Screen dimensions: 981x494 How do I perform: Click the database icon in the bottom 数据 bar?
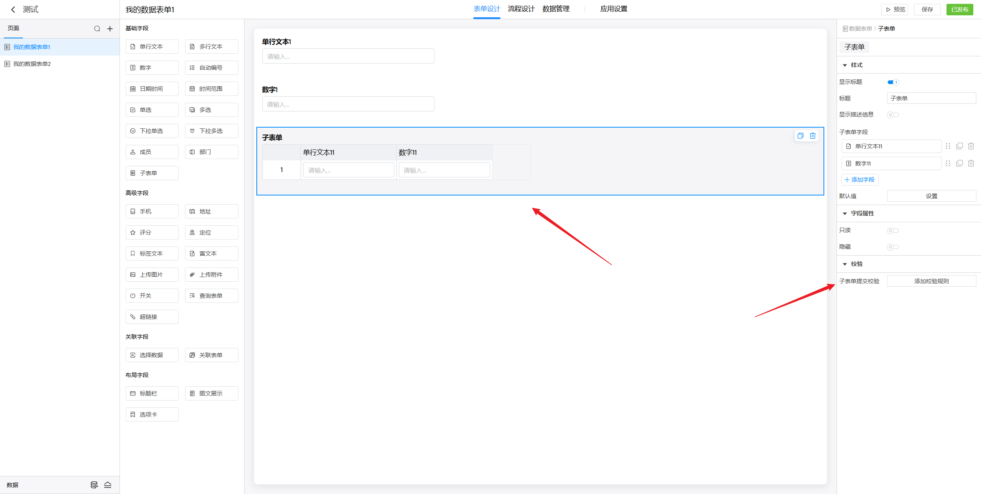(94, 485)
